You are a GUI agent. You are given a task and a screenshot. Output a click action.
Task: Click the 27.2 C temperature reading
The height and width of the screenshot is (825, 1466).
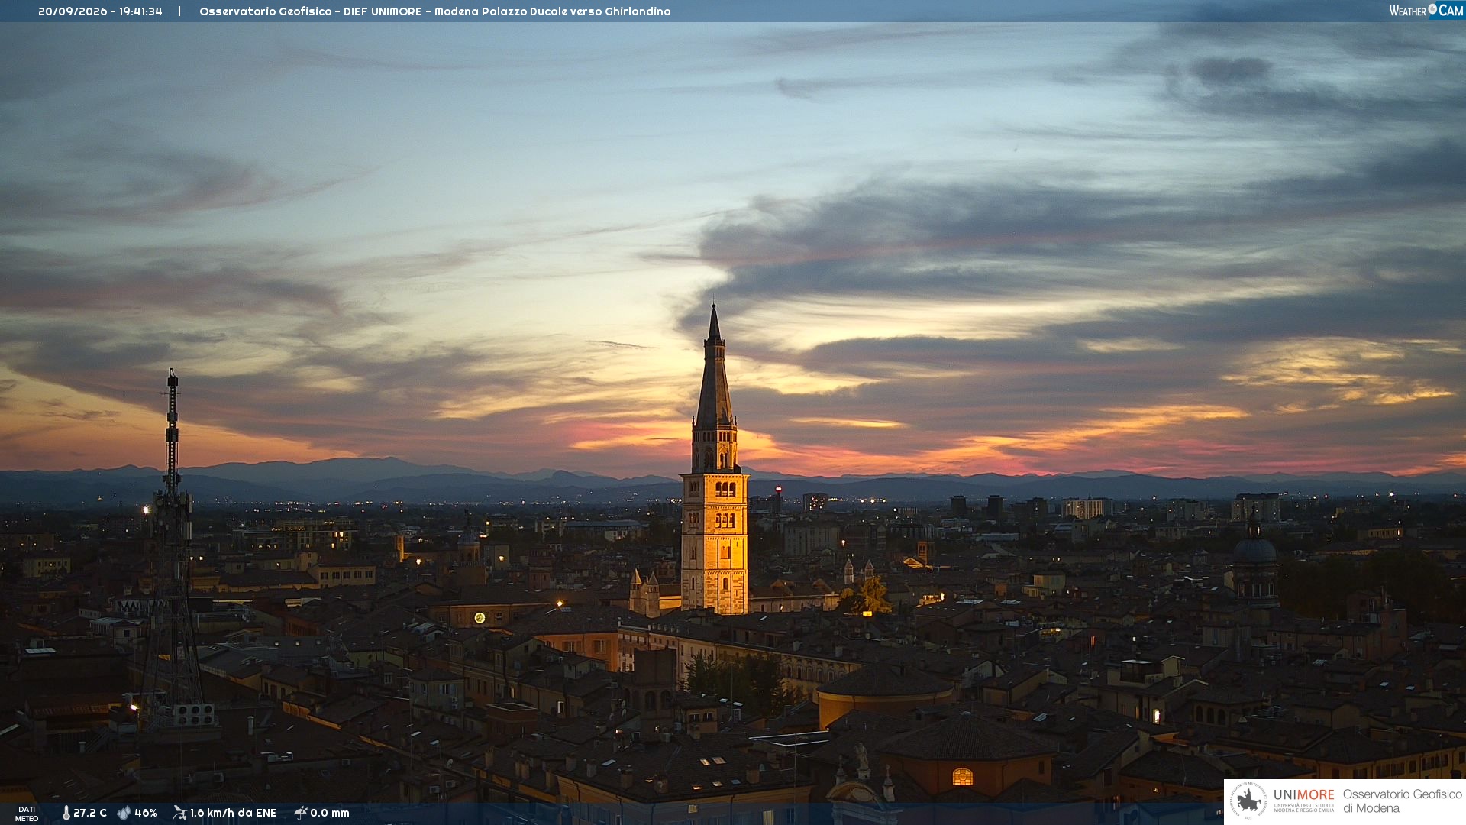[90, 813]
